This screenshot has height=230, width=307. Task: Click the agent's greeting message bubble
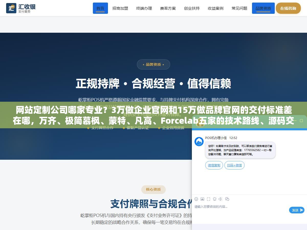[x=240, y=150]
